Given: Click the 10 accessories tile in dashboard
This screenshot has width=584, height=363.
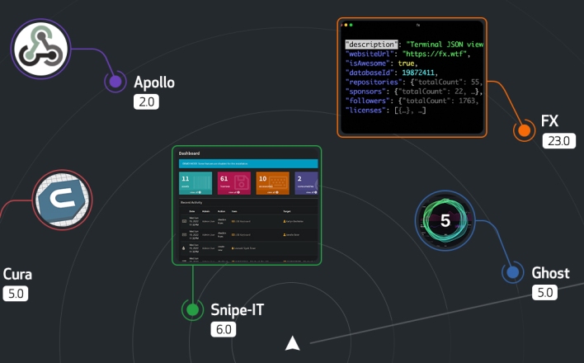Looking at the screenshot, I should click(273, 183).
